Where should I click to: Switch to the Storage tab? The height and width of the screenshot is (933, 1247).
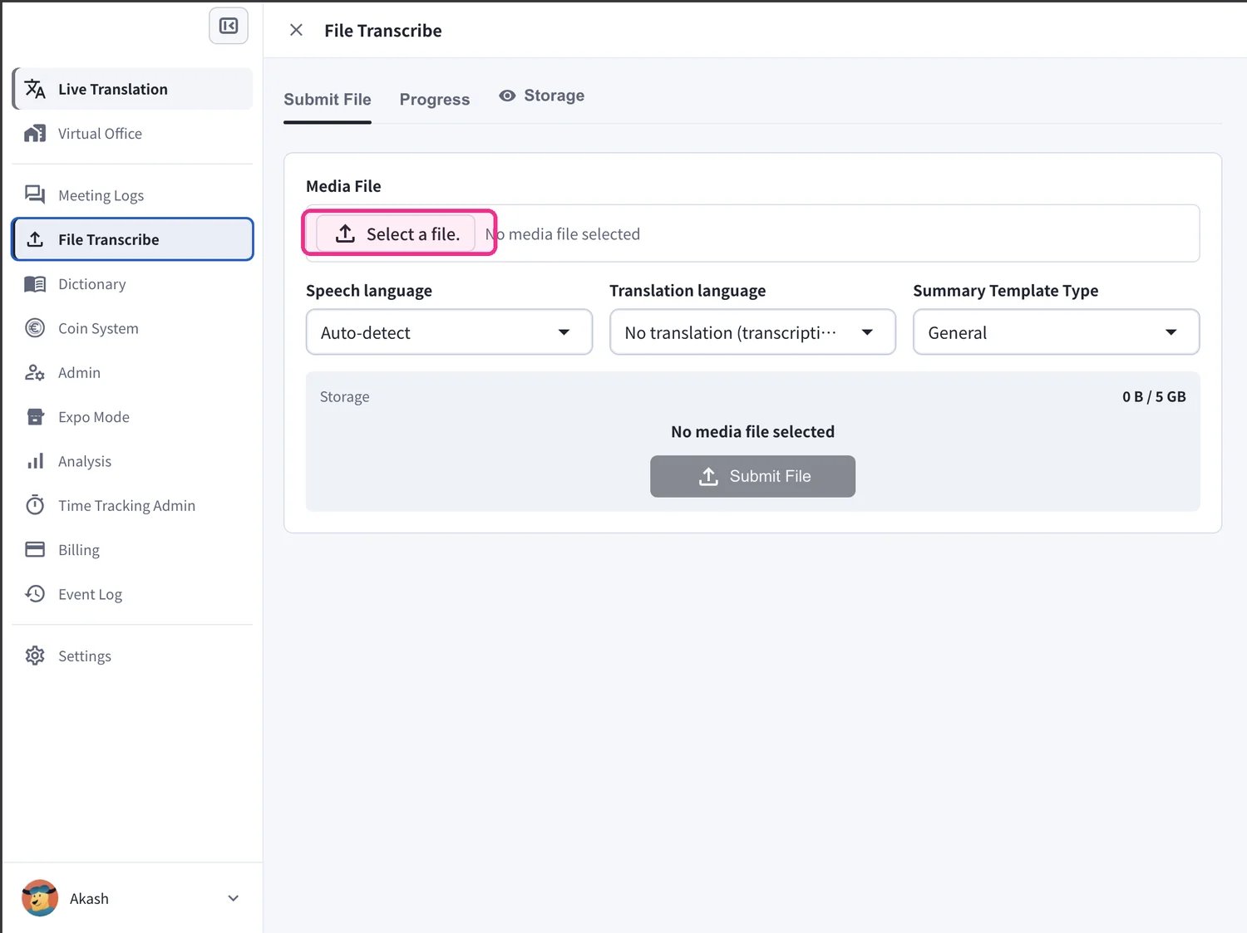pos(542,96)
